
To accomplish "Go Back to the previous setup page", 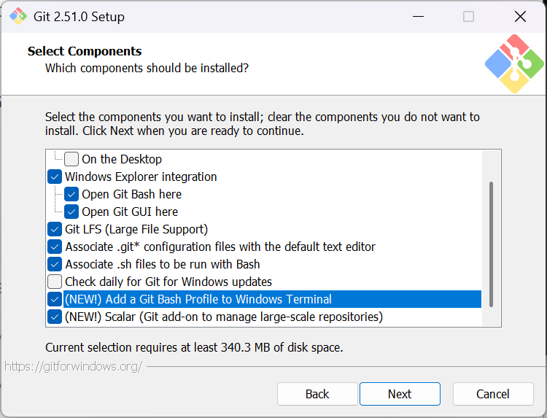I will tap(317, 394).
